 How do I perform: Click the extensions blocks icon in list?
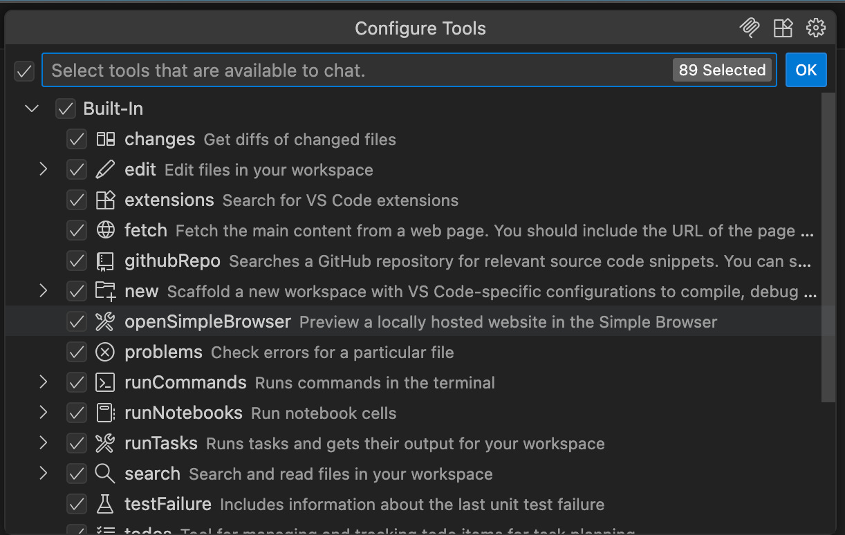[105, 200]
